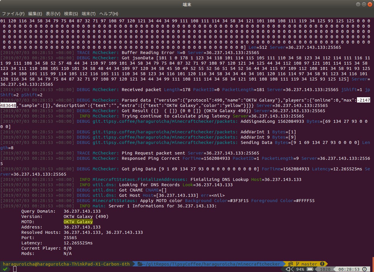
Task: Click 'Apply MOTD color' log message
Action: coord(161,201)
